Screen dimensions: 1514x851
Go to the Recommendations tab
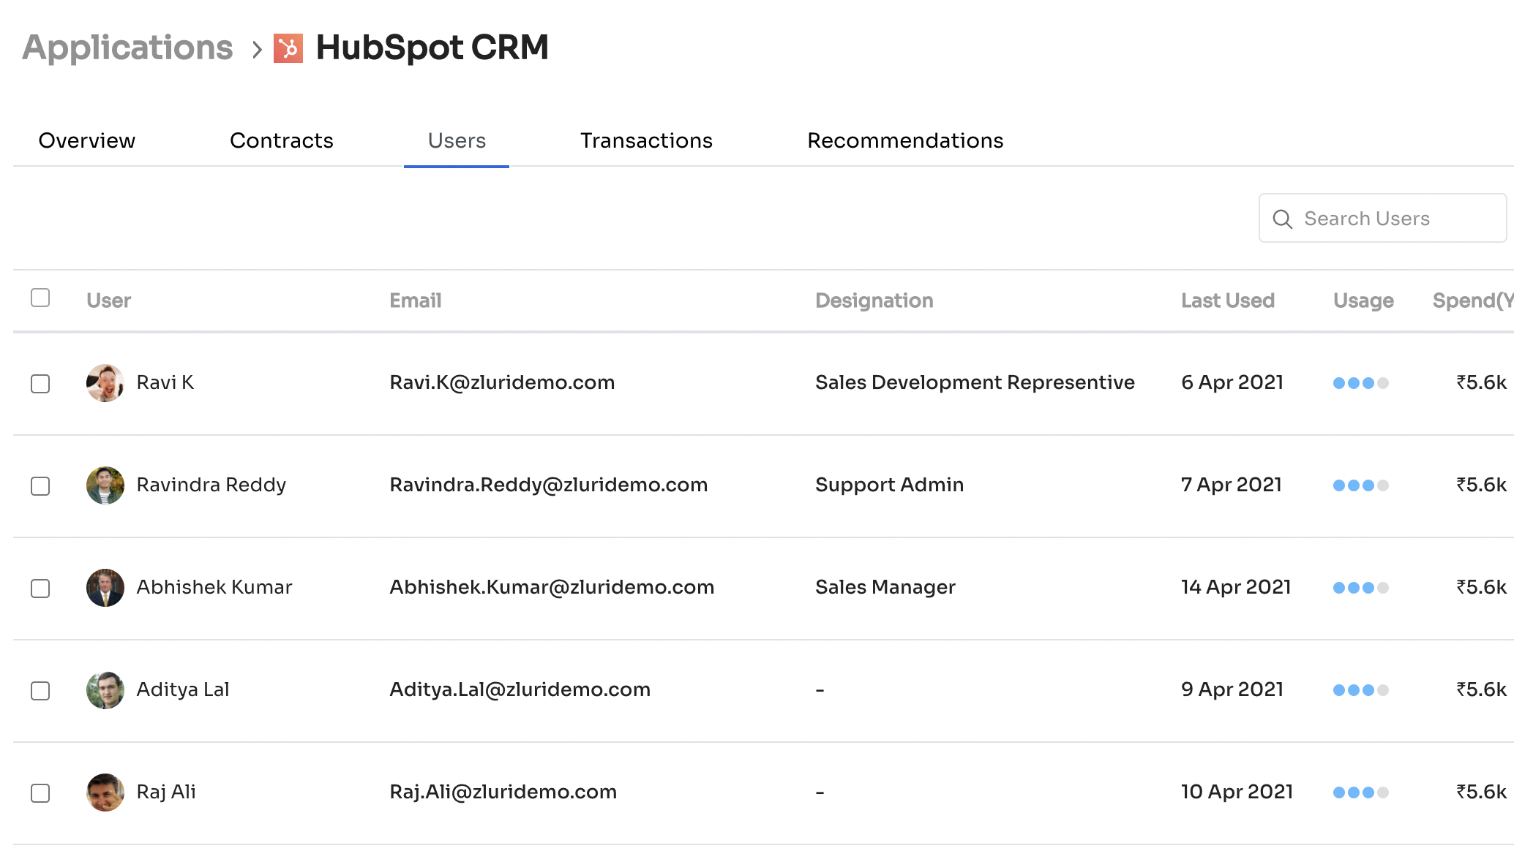pyautogui.click(x=904, y=140)
